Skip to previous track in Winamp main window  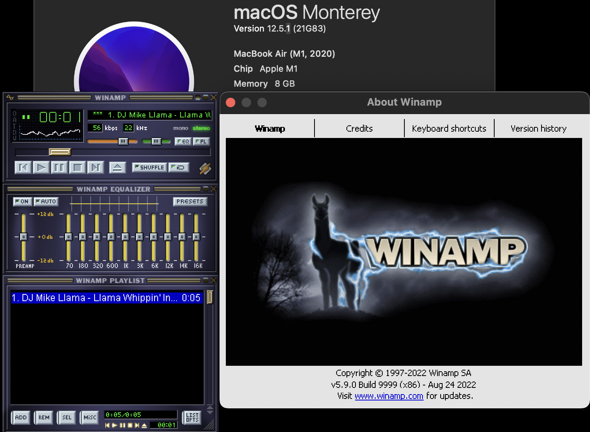pyautogui.click(x=23, y=168)
